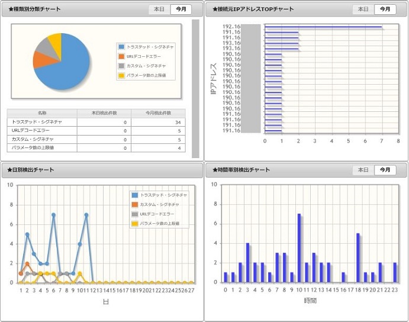Click the longest 192.16 IP address bar
This screenshot has height=322, width=409.
coord(323,27)
